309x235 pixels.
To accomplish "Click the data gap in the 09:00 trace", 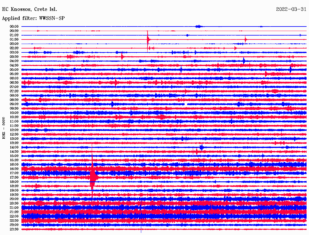I will [186, 104].
